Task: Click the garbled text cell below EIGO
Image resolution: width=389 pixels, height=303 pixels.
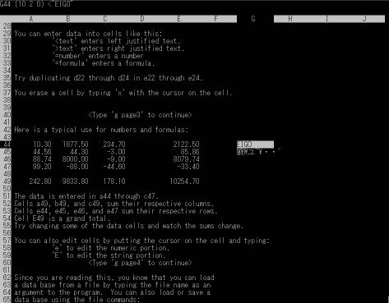Action: pos(258,151)
